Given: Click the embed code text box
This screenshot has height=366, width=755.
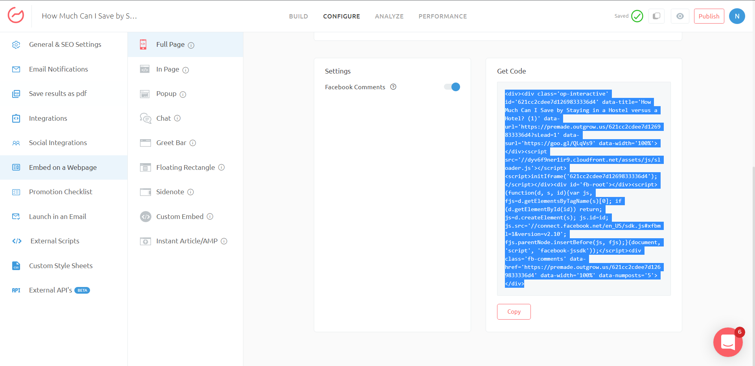Looking at the screenshot, I should click(584, 189).
